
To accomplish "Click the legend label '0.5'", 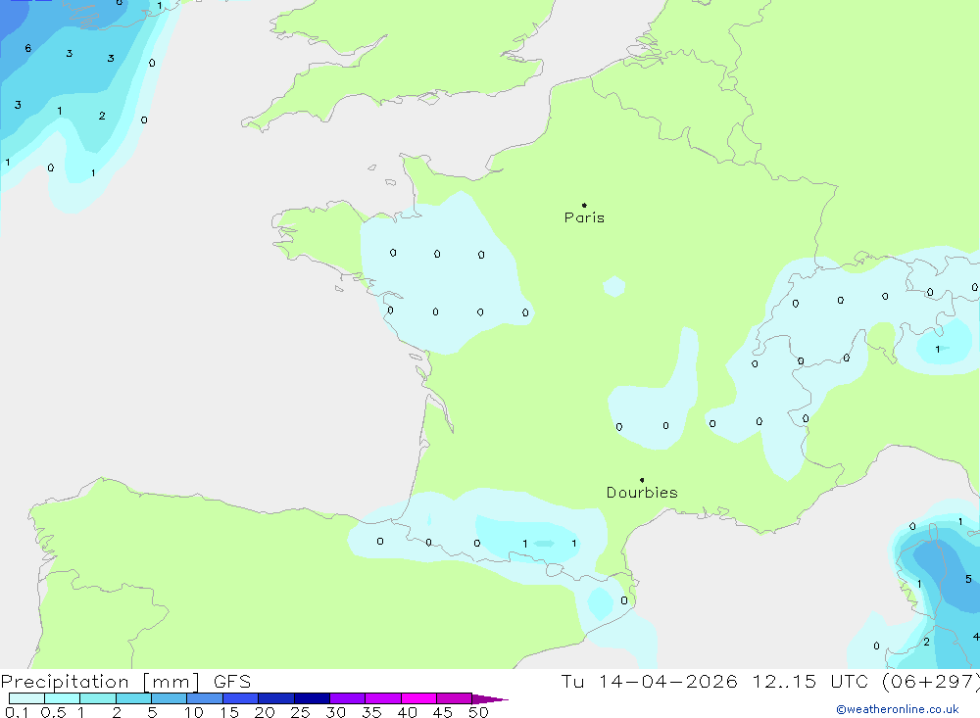I will (53, 712).
